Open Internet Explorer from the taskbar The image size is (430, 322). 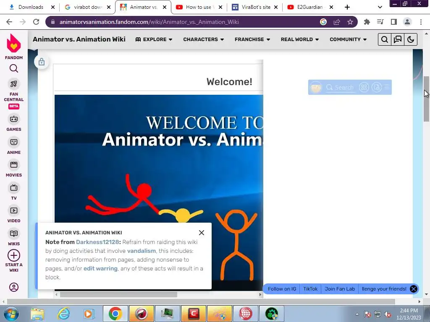[64, 314]
